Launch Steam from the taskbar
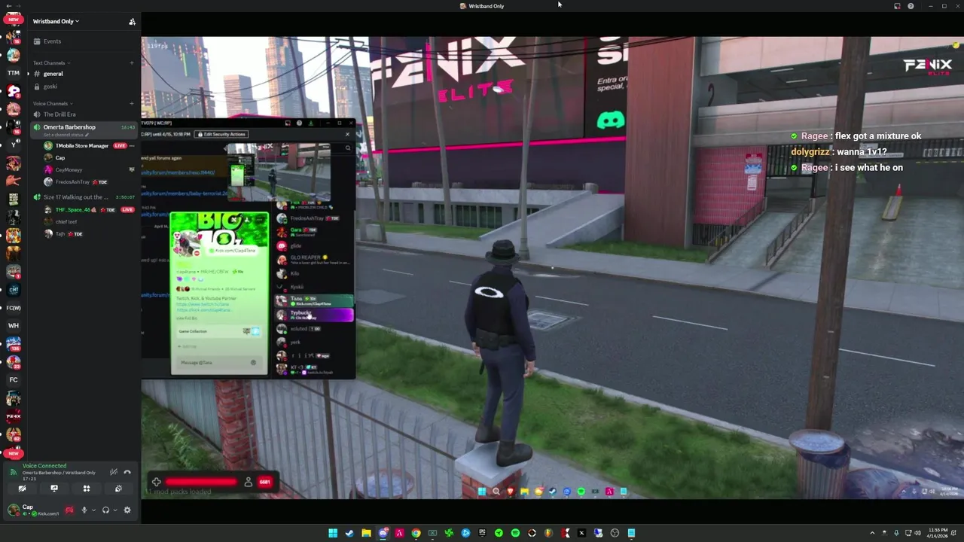Viewport: 964px width, 542px height. coord(349,533)
